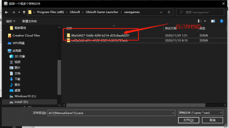Sort by 类型 column header
The width and height of the screenshot is (229, 128).
(202, 28)
